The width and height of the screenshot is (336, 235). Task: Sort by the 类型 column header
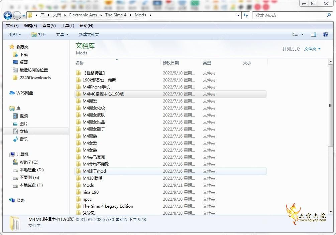(x=221, y=63)
